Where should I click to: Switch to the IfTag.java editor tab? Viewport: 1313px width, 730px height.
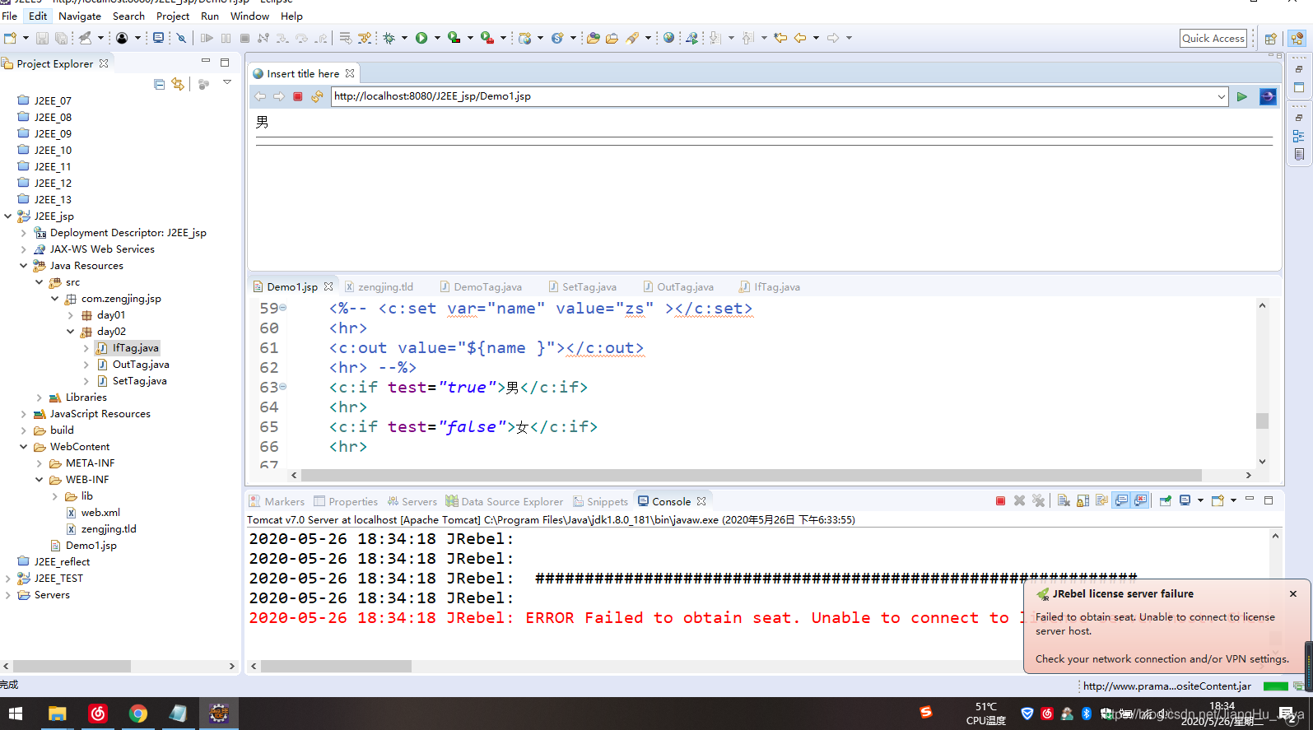pyautogui.click(x=770, y=286)
